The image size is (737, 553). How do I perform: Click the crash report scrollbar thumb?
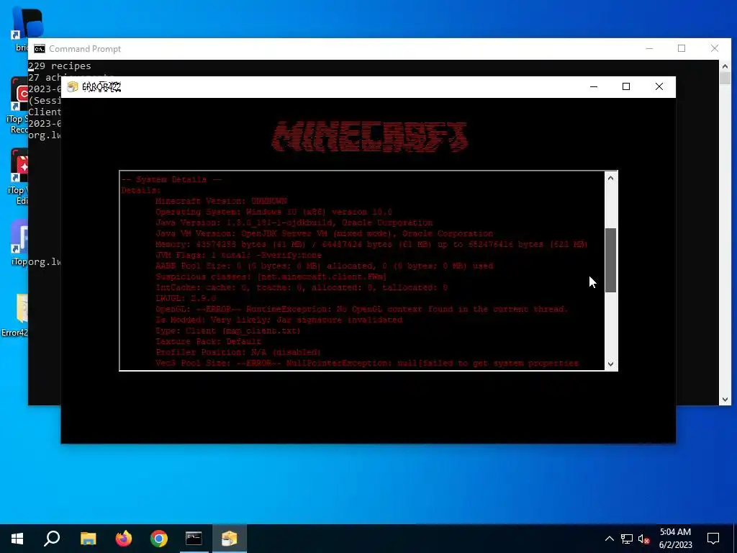tap(610, 260)
